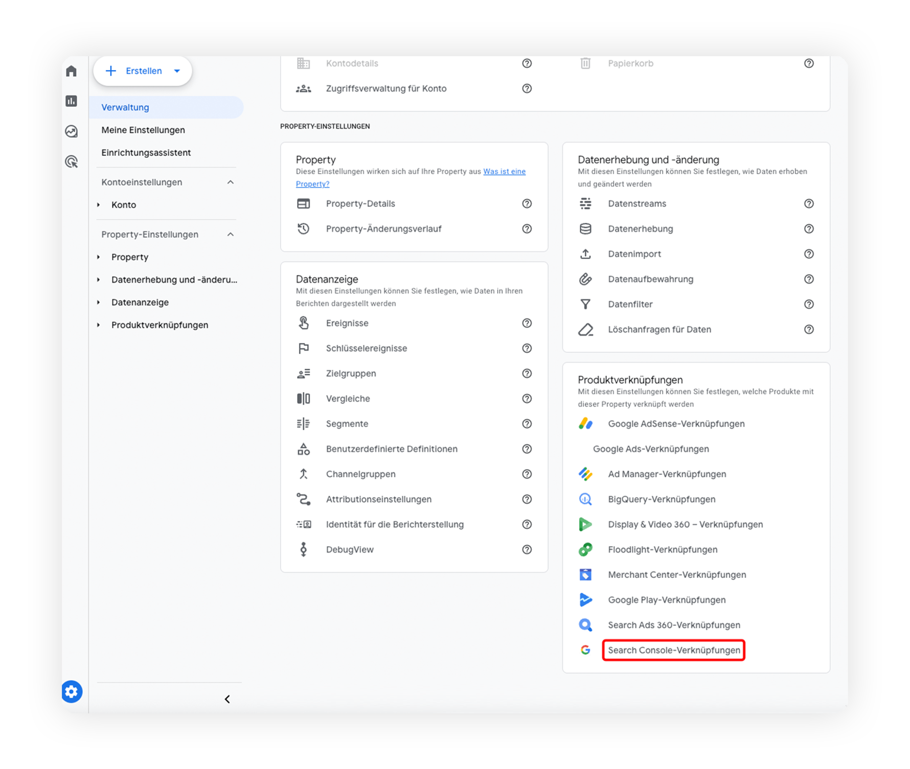Viewport: 910px width, 769px height.
Task: Open help for Channelgruppen
Action: point(527,474)
